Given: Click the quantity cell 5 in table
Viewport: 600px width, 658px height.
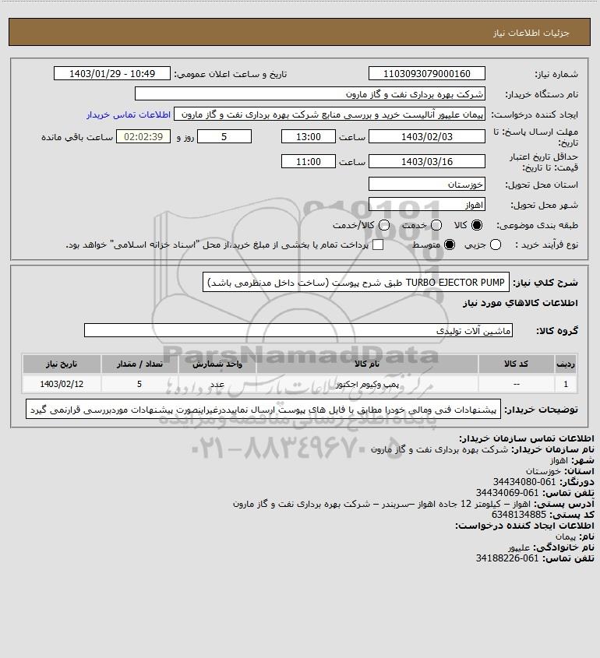Looking at the screenshot, I should [139, 384].
